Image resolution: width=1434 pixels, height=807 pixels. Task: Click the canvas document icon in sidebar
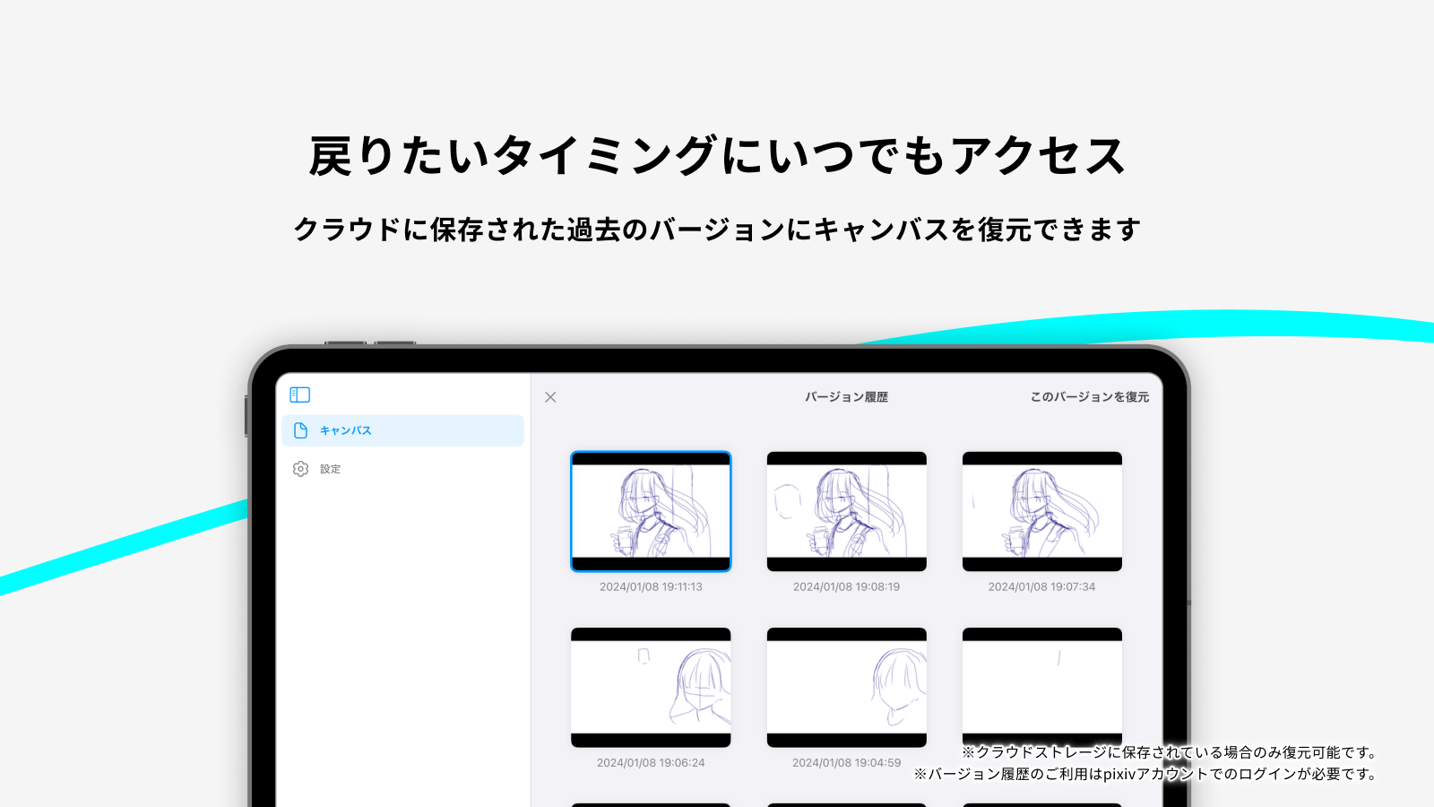pyautogui.click(x=301, y=430)
